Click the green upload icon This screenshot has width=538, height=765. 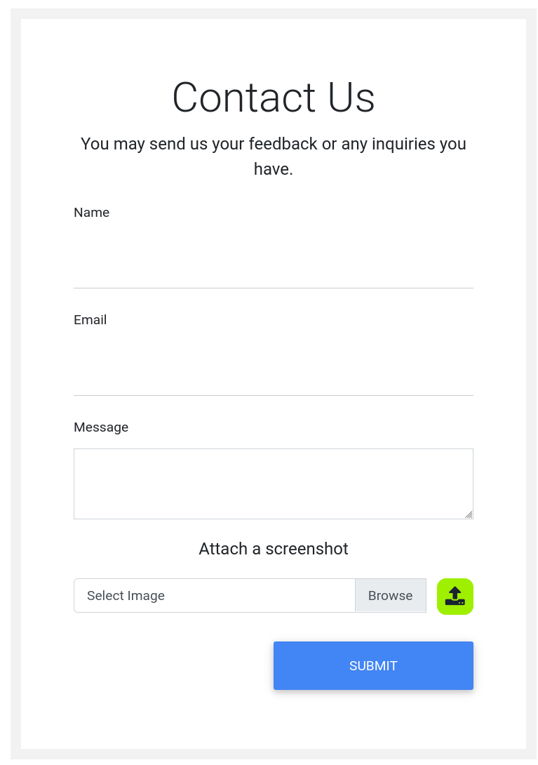tap(455, 596)
